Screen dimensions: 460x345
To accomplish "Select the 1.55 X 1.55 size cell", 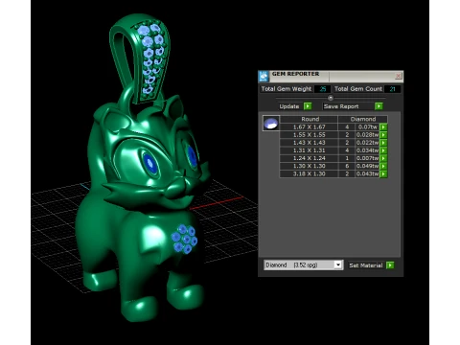I will [x=309, y=135].
